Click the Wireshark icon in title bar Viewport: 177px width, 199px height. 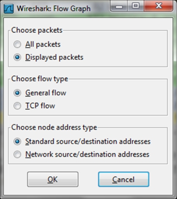click(9, 9)
